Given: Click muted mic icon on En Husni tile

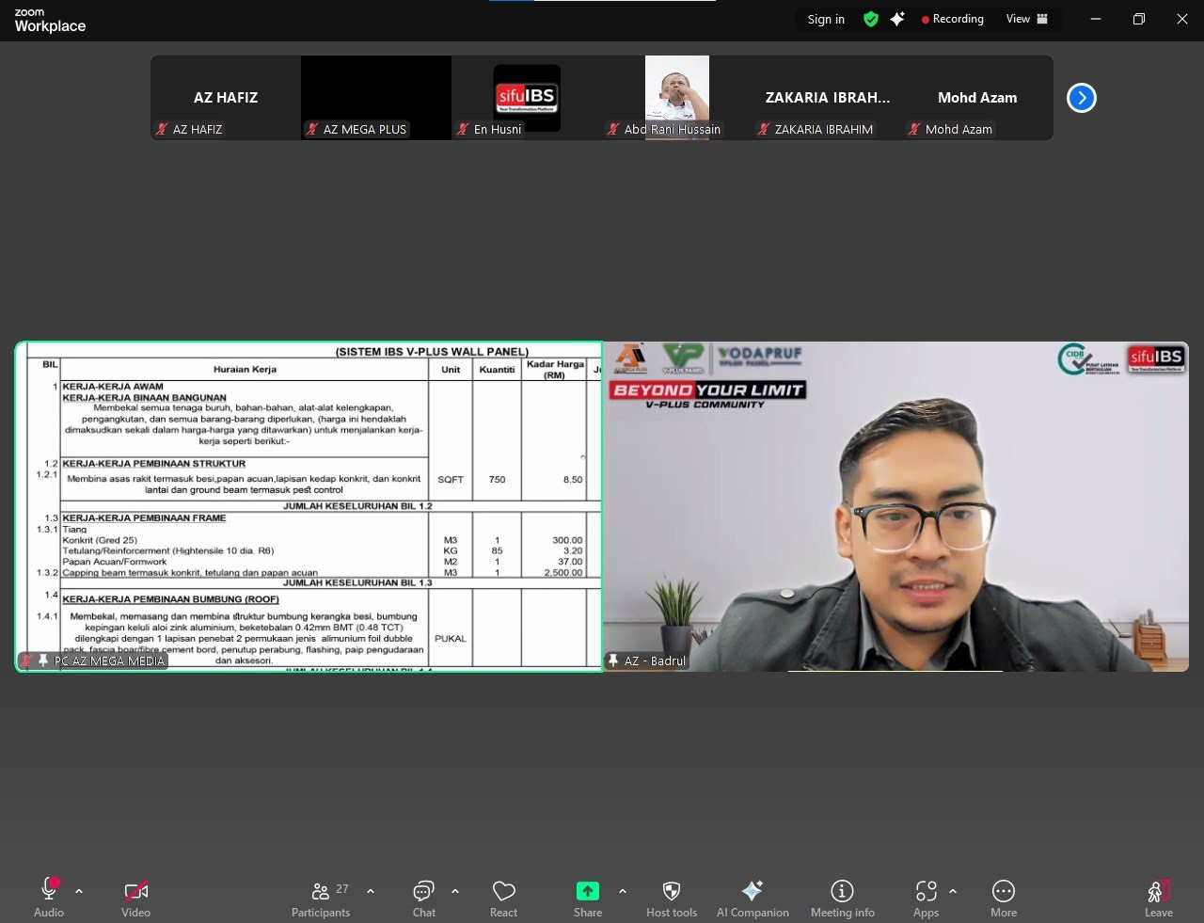Looking at the screenshot, I should coord(463,130).
